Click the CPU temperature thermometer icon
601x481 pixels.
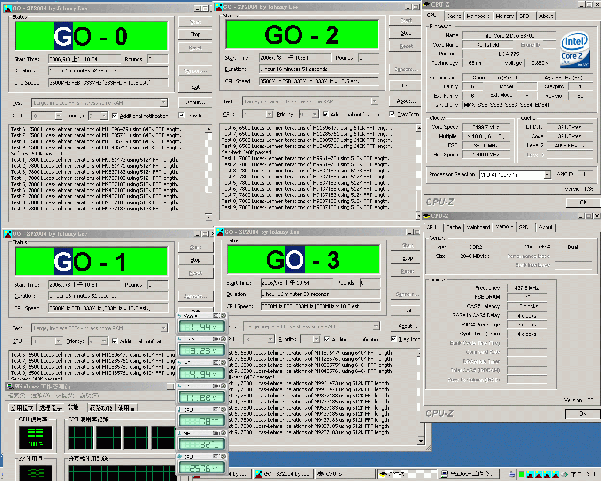pyautogui.click(x=179, y=410)
